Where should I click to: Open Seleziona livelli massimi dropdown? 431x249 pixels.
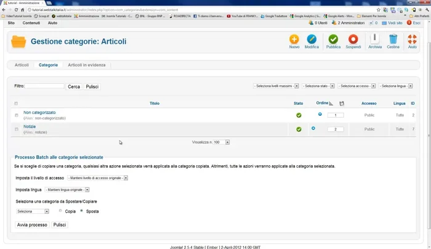(x=276, y=86)
